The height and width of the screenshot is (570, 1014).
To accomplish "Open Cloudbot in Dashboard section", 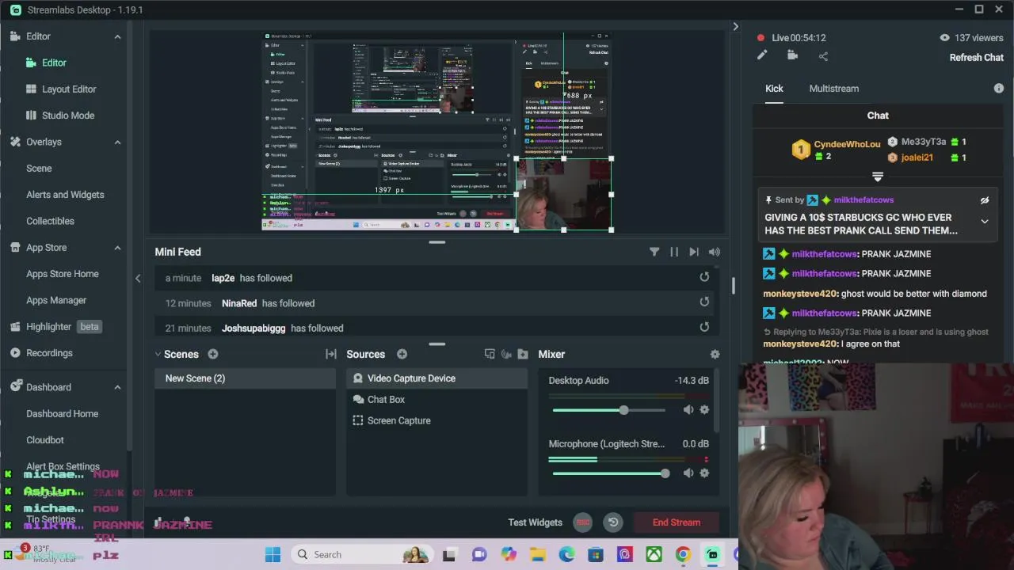I will [45, 440].
